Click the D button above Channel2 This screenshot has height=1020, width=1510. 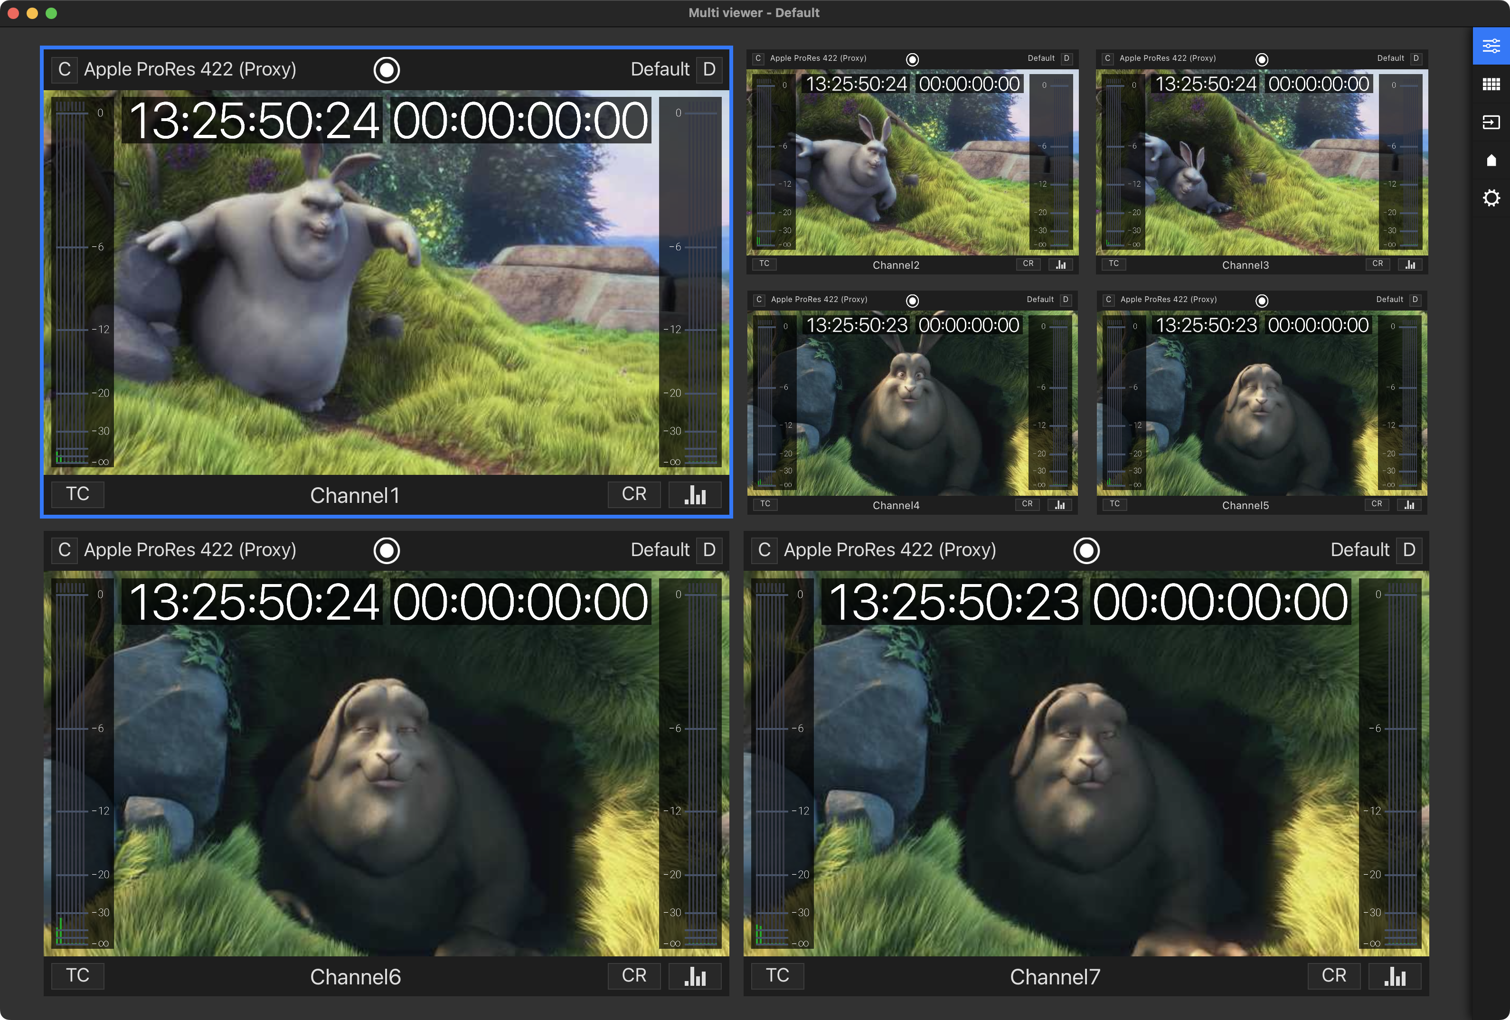(x=1066, y=58)
